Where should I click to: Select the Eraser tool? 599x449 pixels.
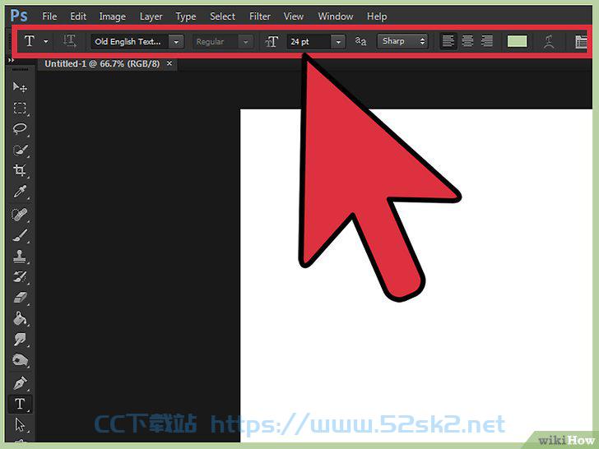point(20,298)
